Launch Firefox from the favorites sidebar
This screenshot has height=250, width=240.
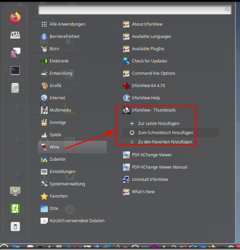[15, 17]
